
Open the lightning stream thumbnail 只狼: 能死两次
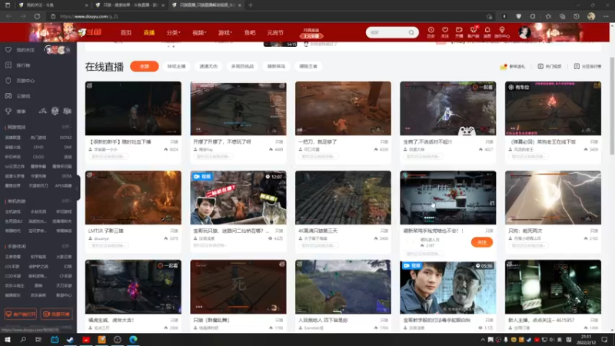coord(553,198)
